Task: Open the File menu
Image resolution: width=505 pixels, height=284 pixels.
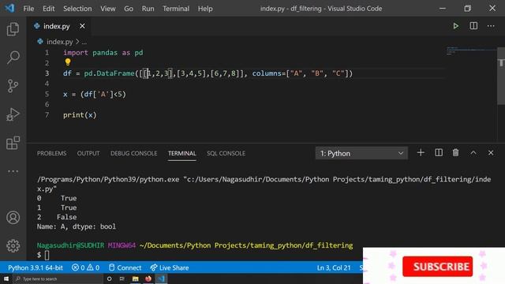Action: [28, 9]
